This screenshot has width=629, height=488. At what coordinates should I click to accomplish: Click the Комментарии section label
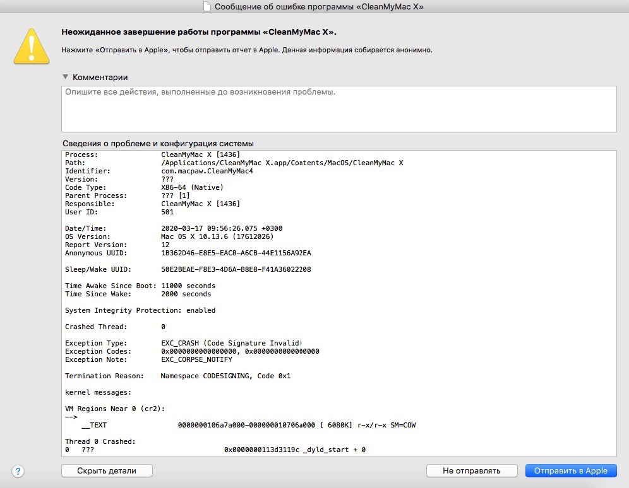pyautogui.click(x=100, y=78)
